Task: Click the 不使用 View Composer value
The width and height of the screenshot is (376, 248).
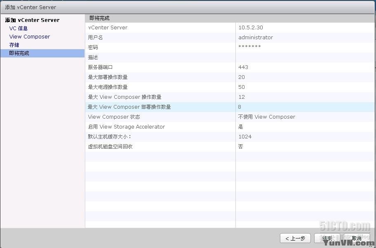Action: tap(266, 117)
